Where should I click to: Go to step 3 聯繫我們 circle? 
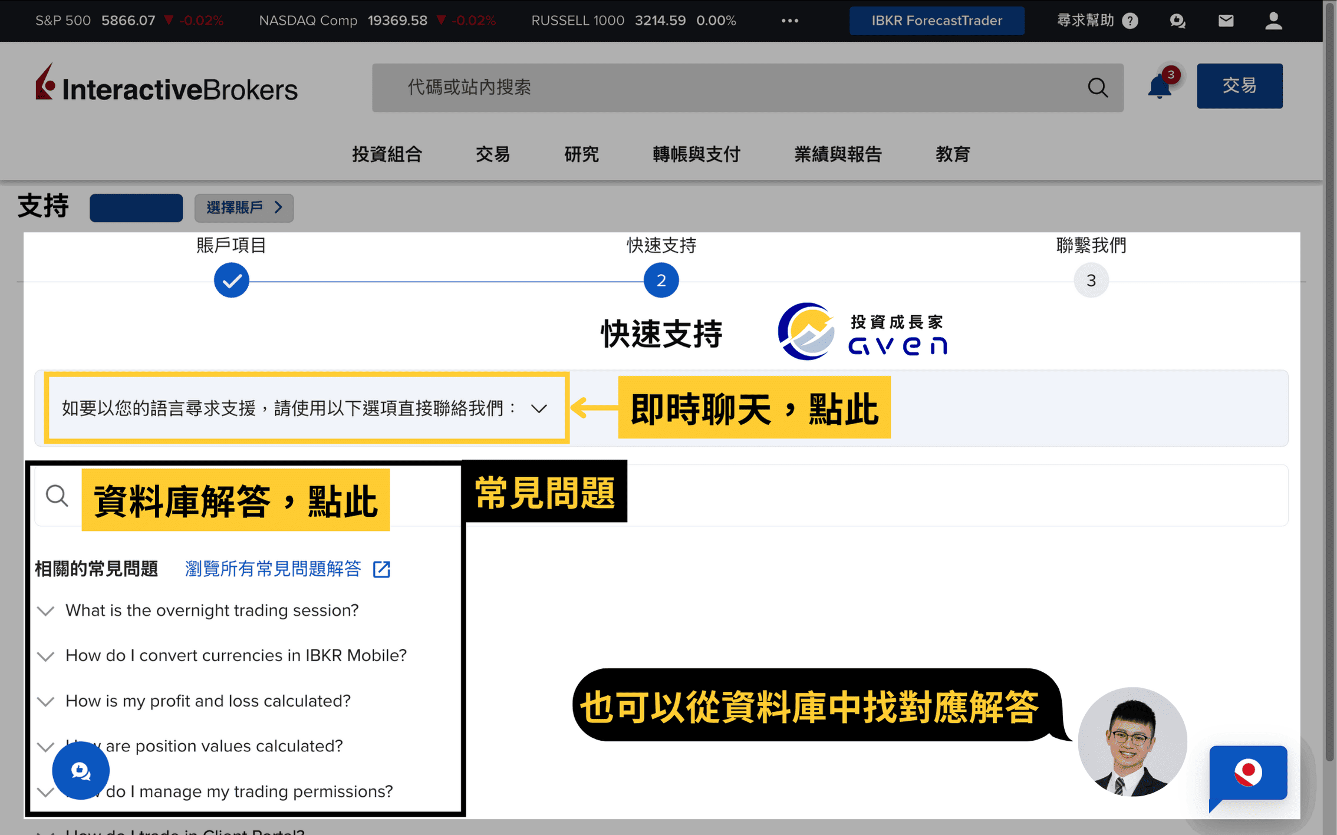(1091, 280)
